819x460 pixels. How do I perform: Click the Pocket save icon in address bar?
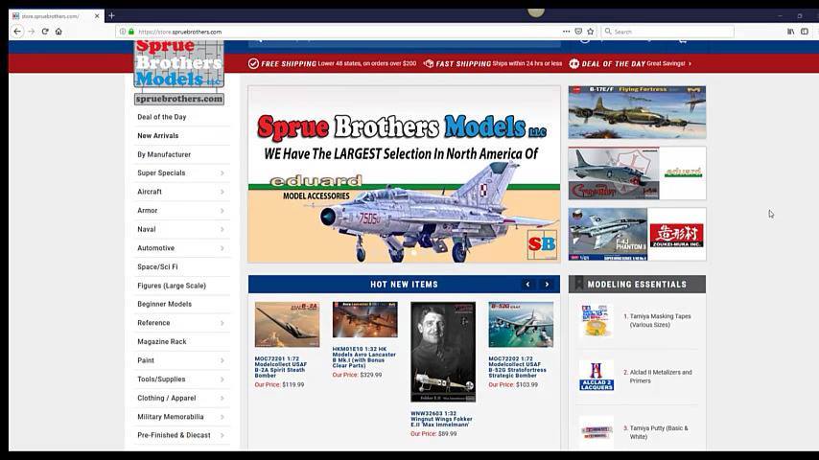coord(578,32)
